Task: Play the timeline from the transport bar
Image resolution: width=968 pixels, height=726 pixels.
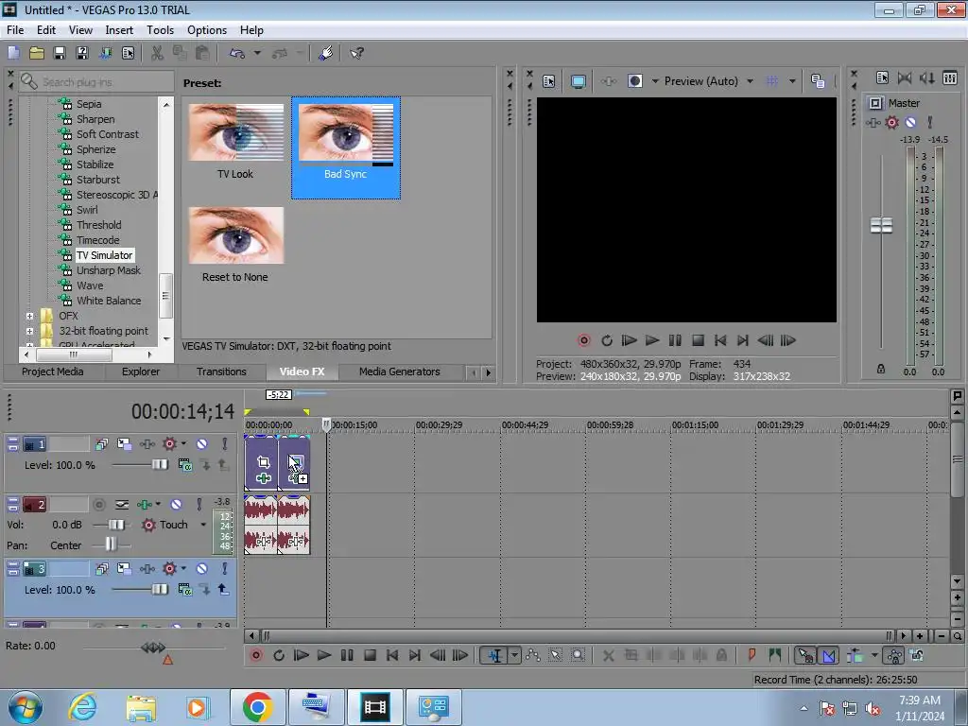Action: [324, 656]
